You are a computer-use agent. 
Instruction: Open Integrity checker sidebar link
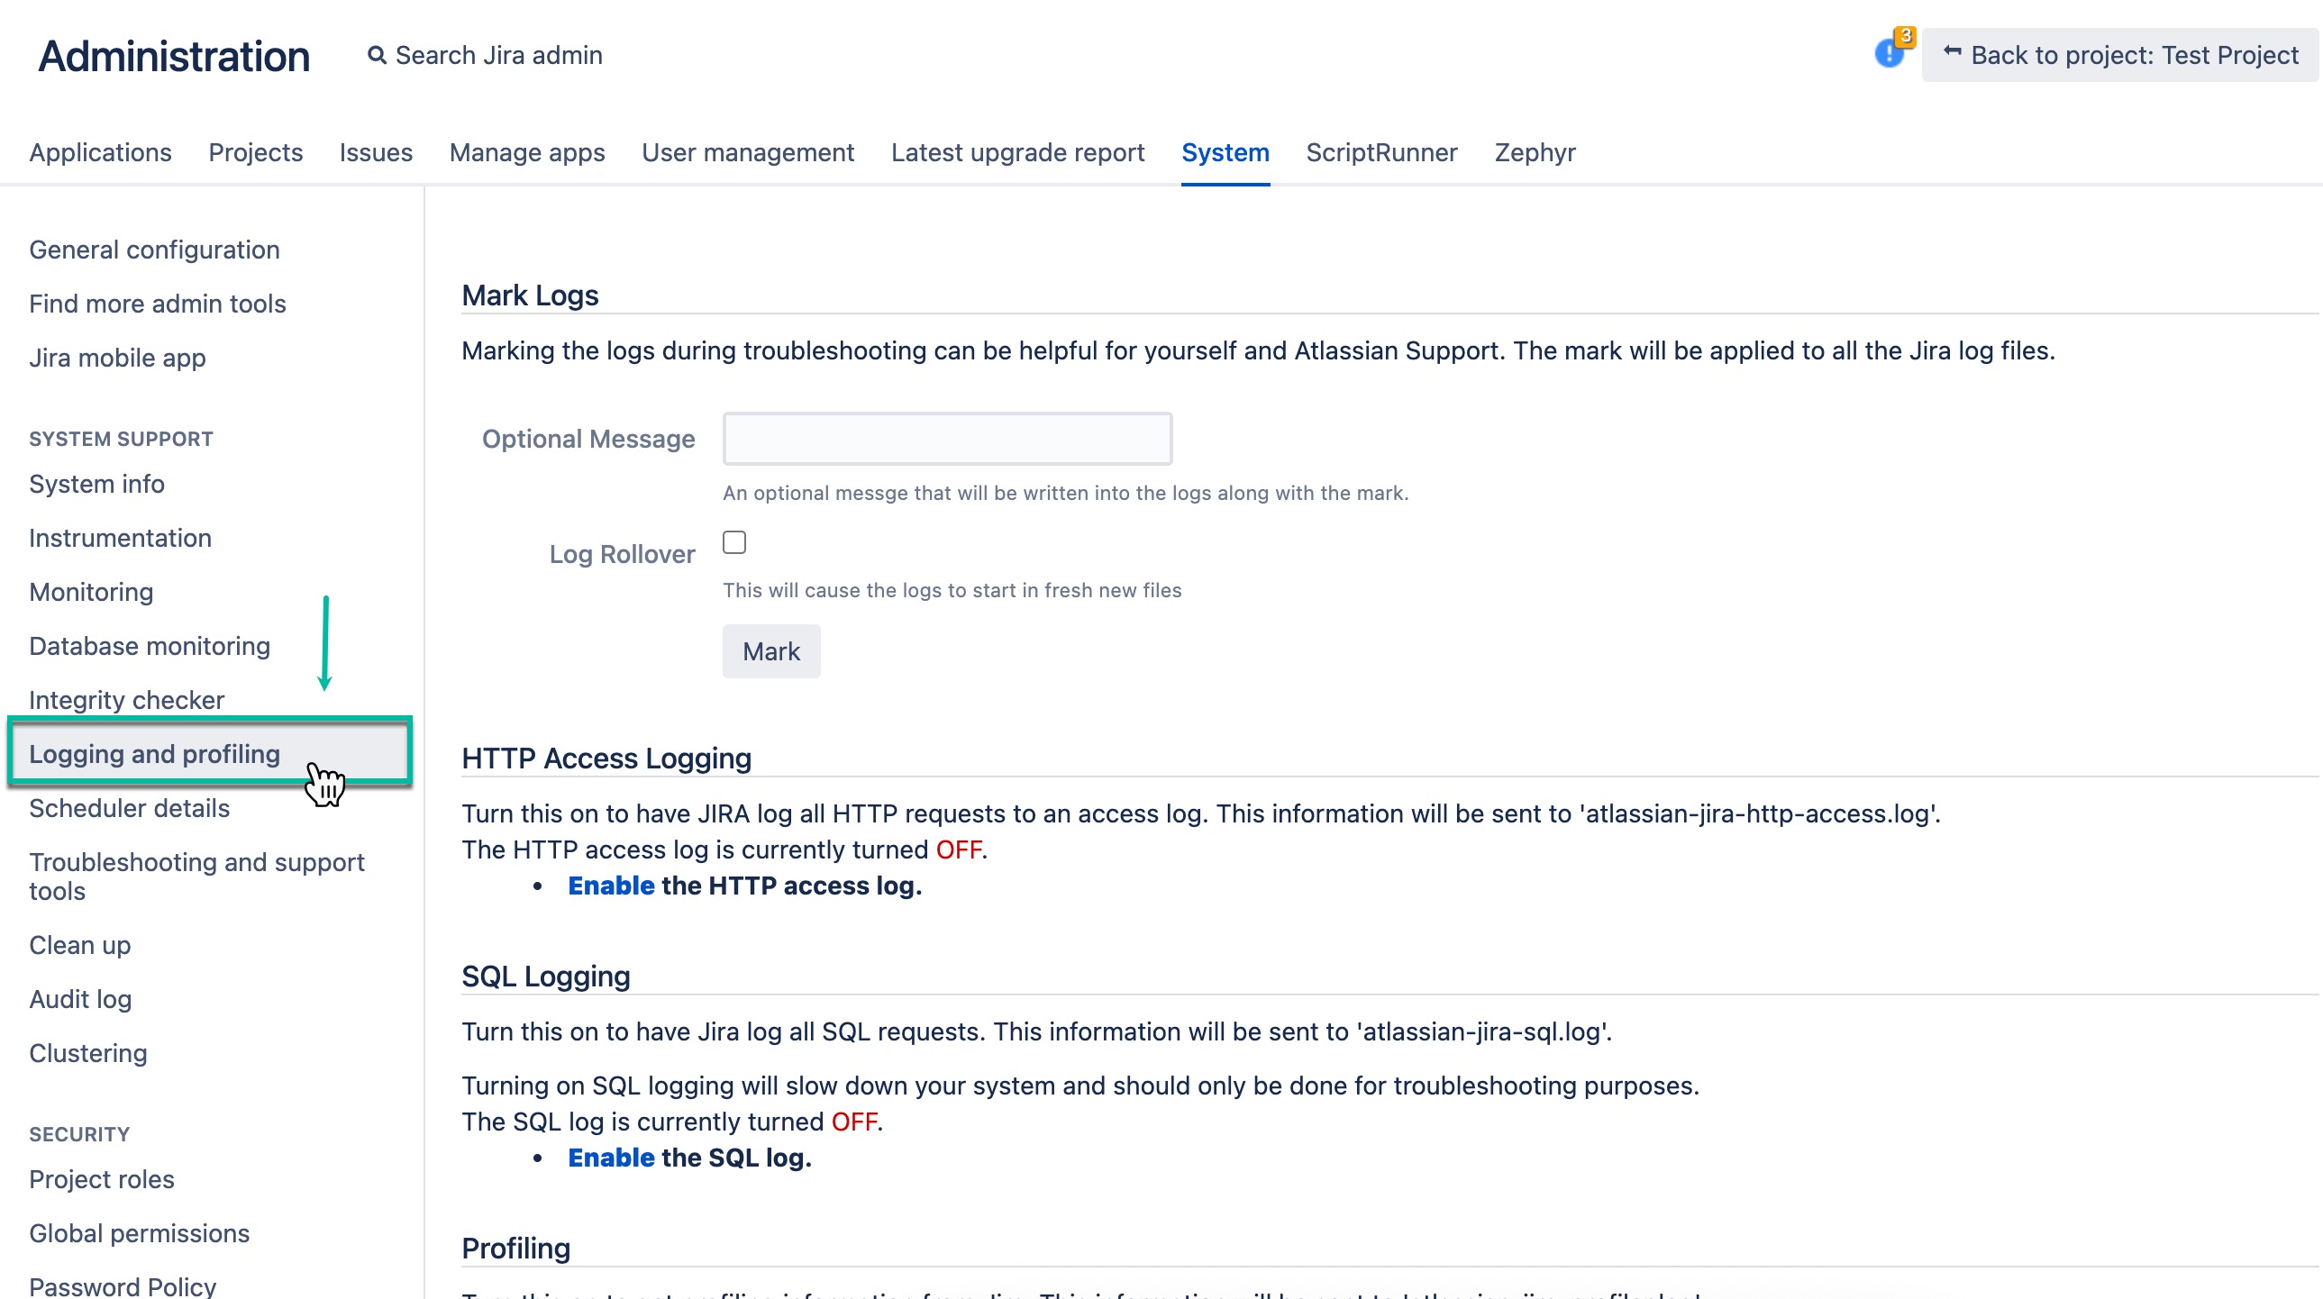click(x=126, y=701)
